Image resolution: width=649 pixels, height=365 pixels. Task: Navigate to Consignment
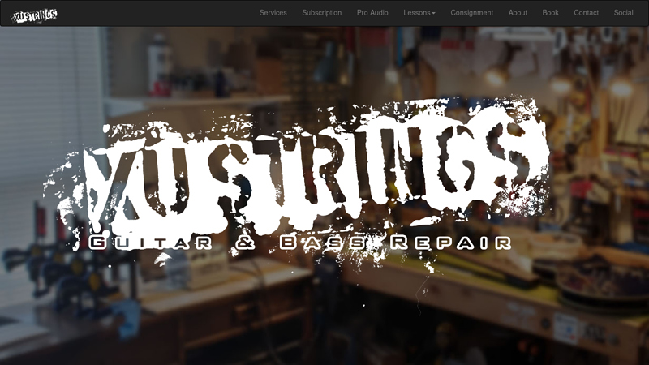tap(472, 13)
